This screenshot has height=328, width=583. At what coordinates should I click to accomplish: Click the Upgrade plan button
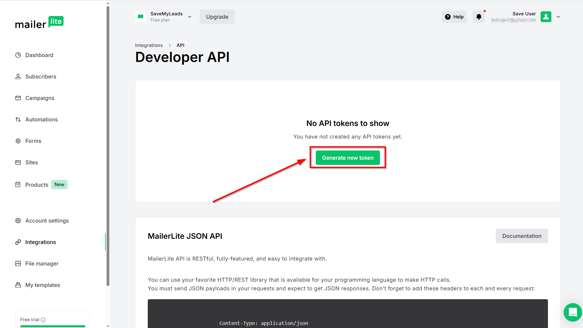click(x=217, y=17)
